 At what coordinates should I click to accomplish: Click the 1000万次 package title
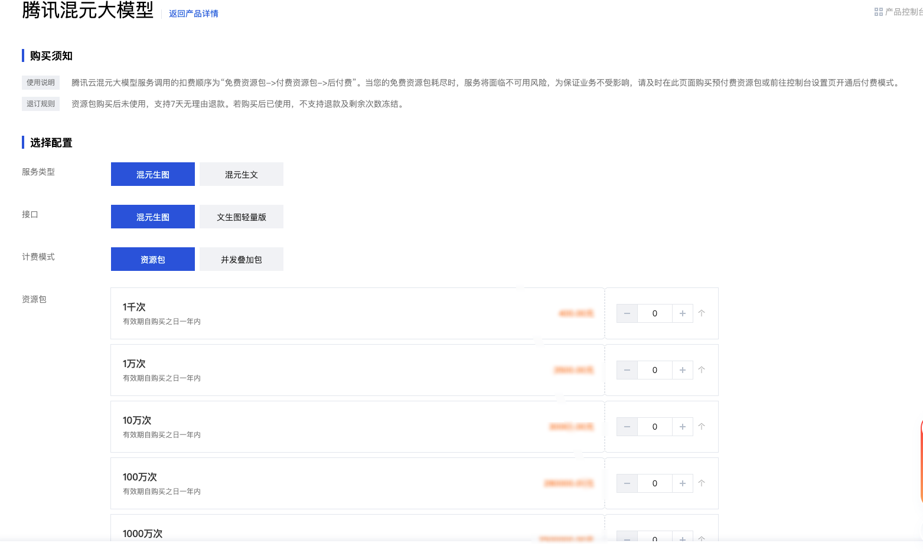[142, 534]
